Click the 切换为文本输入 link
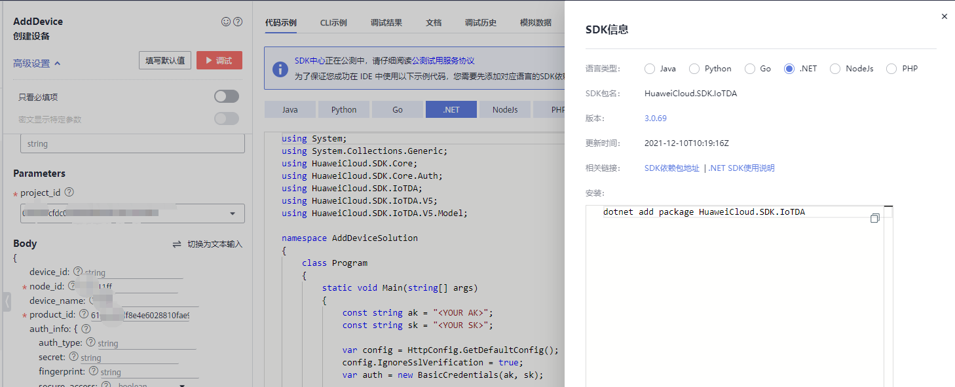Screen dimensions: 955x387 point(215,244)
